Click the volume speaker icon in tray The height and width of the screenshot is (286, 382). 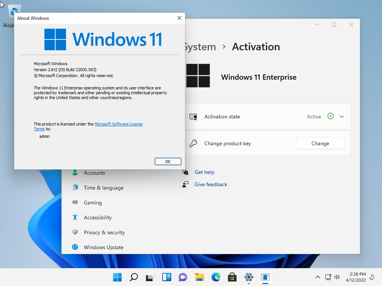337,277
